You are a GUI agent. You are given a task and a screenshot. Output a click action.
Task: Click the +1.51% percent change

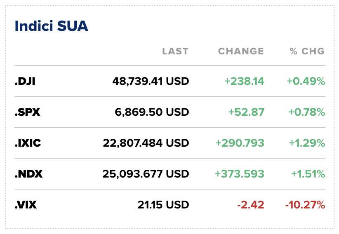click(x=308, y=174)
